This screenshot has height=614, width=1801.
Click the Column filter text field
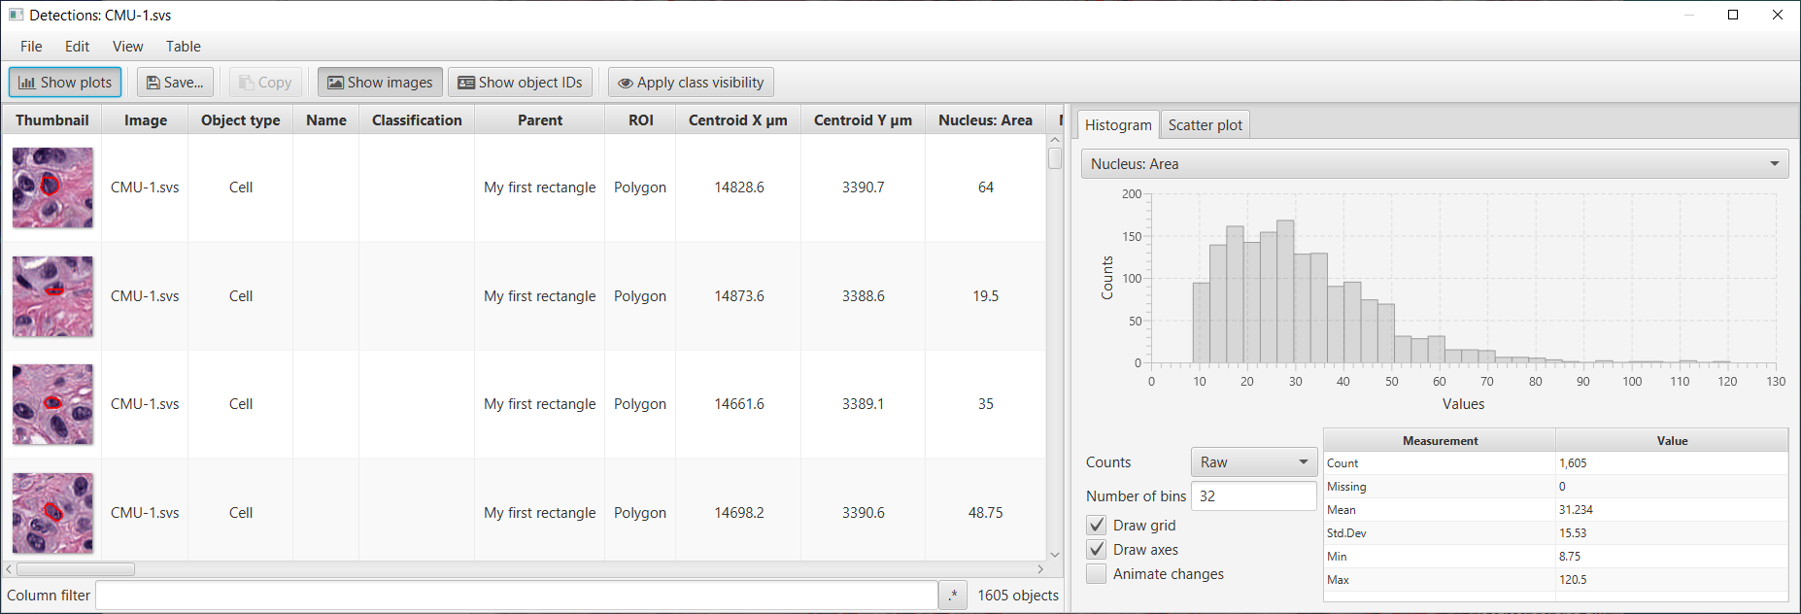517,596
